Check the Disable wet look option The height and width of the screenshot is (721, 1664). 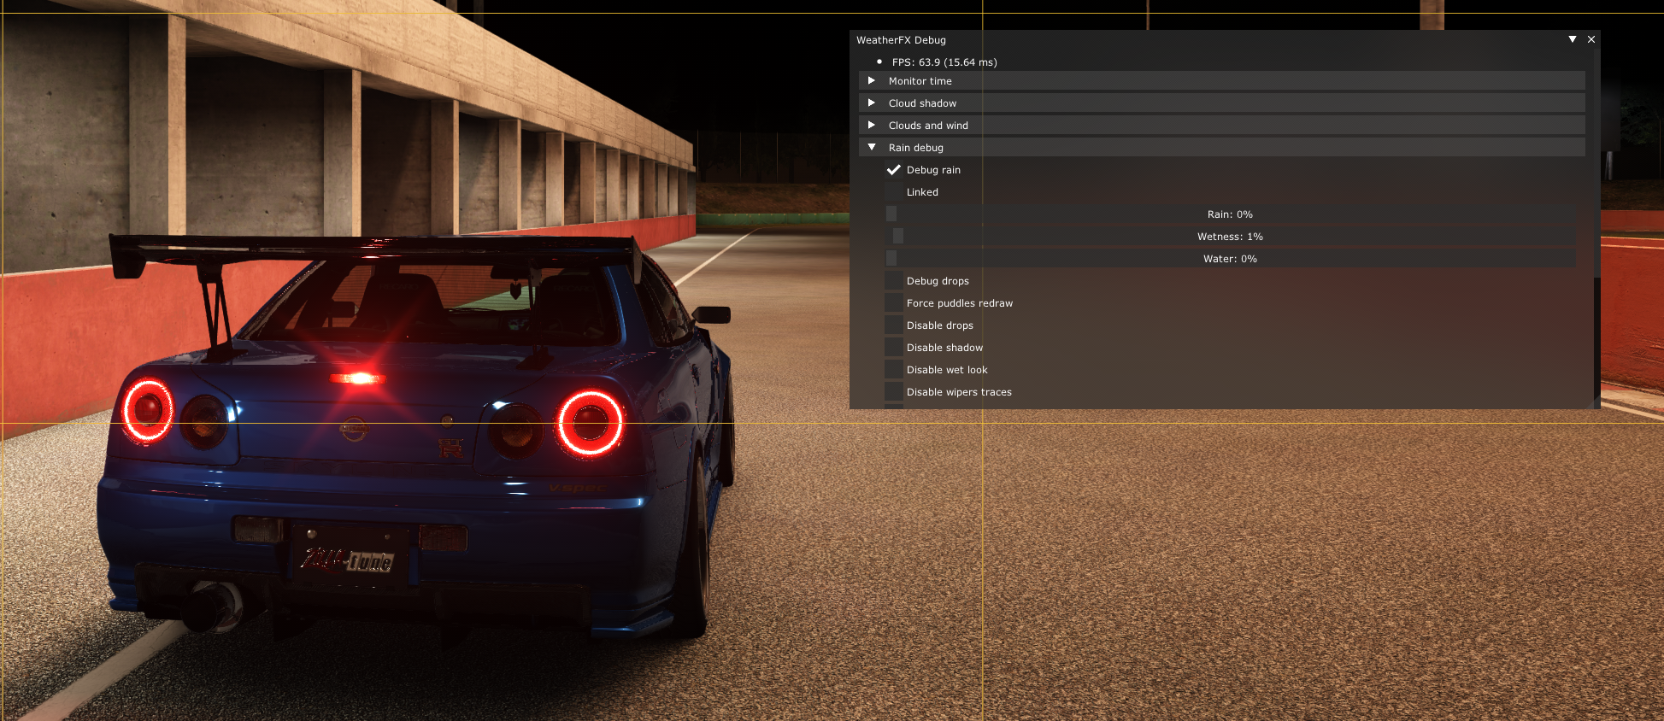(894, 369)
